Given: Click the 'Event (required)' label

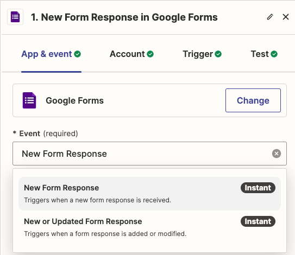Looking at the screenshot, I should click(x=45, y=133).
